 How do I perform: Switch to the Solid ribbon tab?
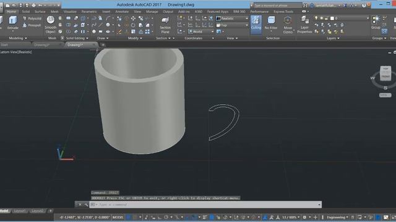25,12
